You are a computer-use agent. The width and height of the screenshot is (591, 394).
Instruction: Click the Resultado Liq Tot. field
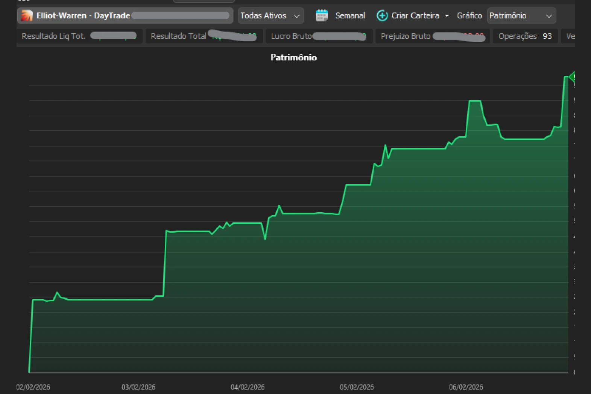click(x=79, y=36)
